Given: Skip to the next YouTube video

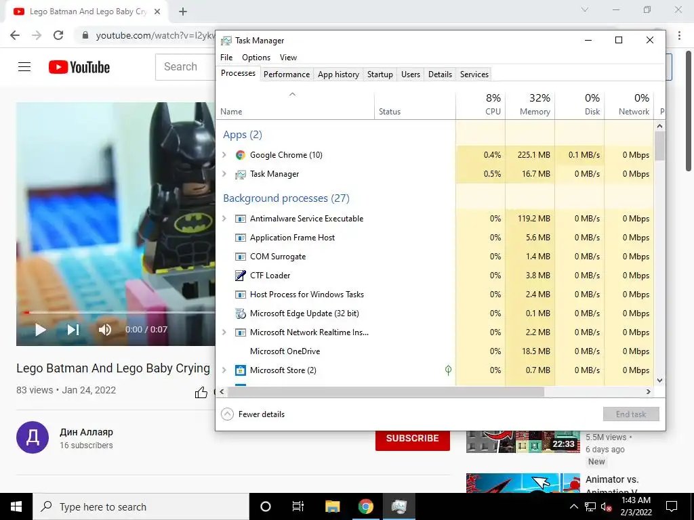Looking at the screenshot, I should pyautogui.click(x=73, y=330).
